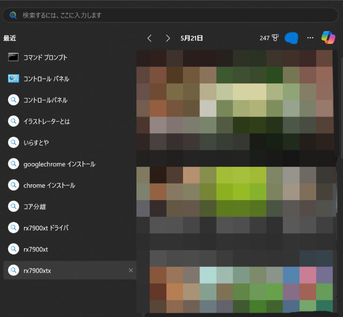Click search icon beside googlechrome インストール
The height and width of the screenshot is (317, 343).
[x=13, y=164]
